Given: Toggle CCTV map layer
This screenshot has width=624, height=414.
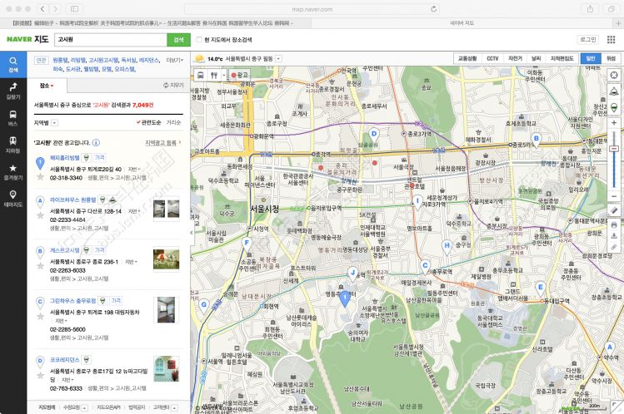Looking at the screenshot, I should click(492, 58).
